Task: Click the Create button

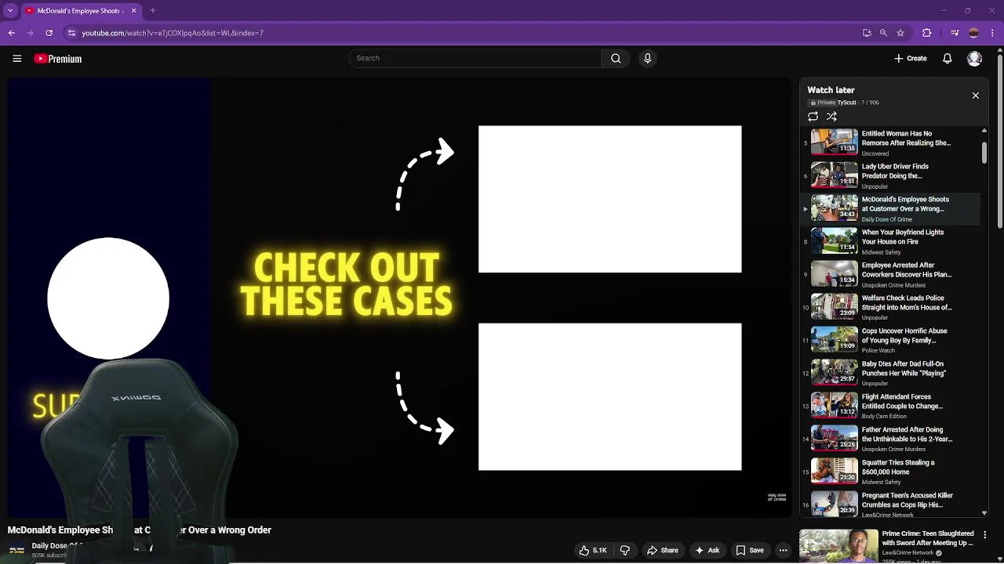Action: (911, 59)
